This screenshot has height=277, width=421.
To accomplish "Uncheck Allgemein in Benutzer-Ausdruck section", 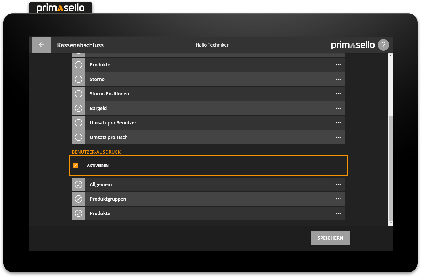I will [x=78, y=184].
